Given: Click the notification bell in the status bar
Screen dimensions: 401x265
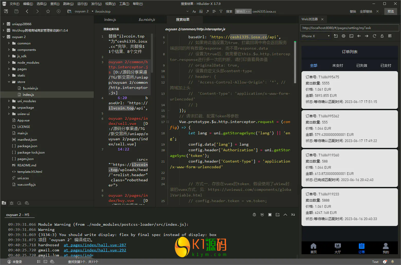Looking at the screenshot, I should tap(392, 262).
